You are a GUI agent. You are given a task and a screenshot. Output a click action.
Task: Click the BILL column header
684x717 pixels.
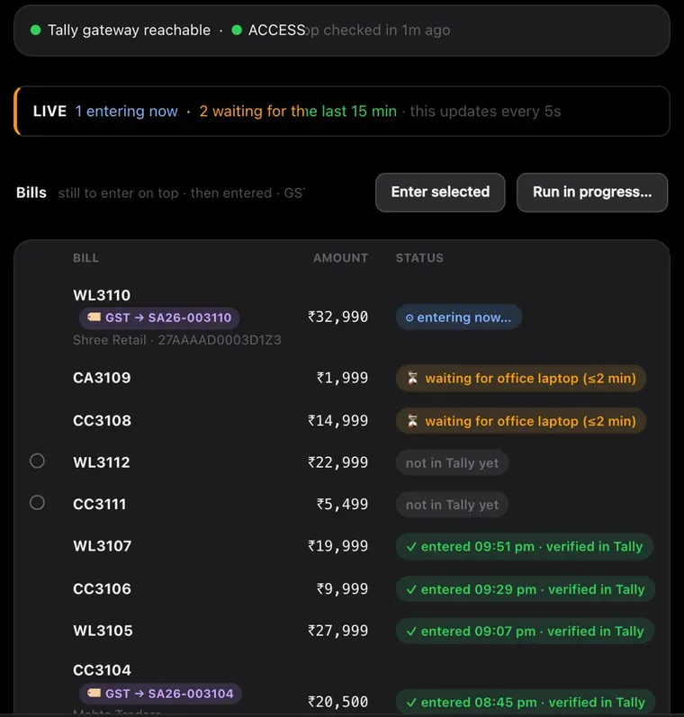(x=85, y=258)
